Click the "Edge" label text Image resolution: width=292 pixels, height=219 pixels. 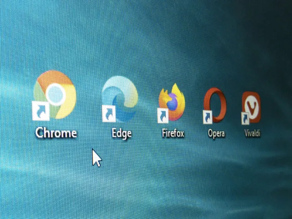(x=122, y=133)
